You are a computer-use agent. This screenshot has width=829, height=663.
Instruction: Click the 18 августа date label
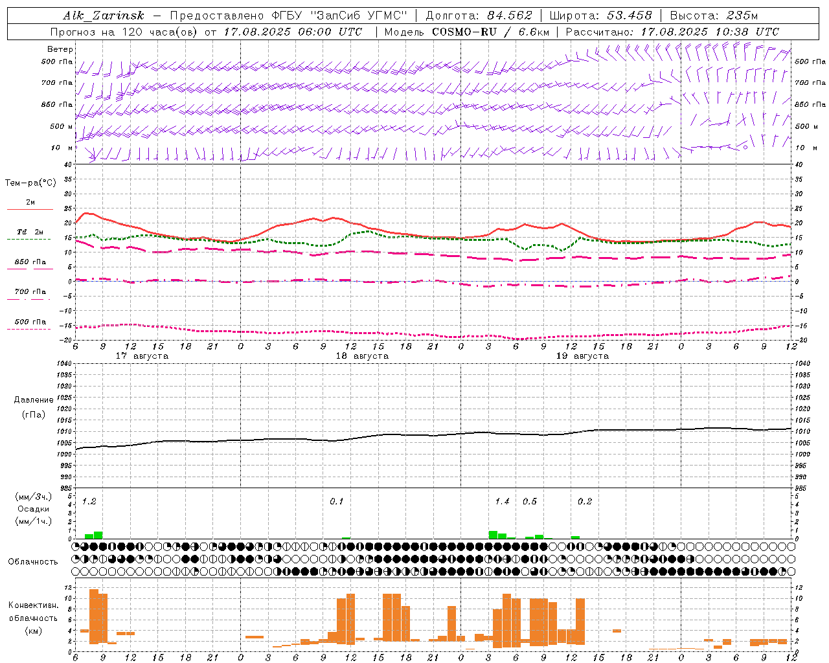coord(362,356)
